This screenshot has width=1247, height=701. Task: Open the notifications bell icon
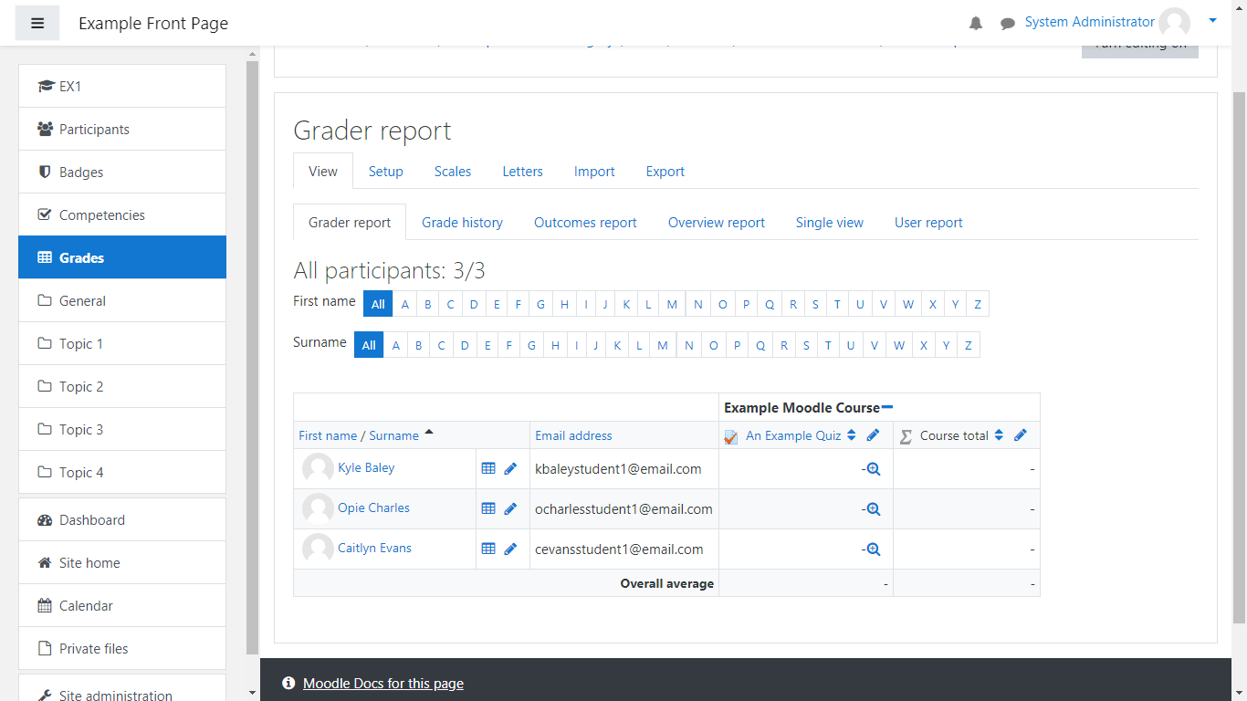pyautogui.click(x=976, y=23)
